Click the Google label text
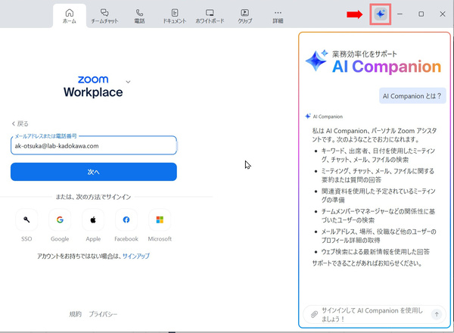Viewport: 454px width, 333px height. click(x=60, y=239)
